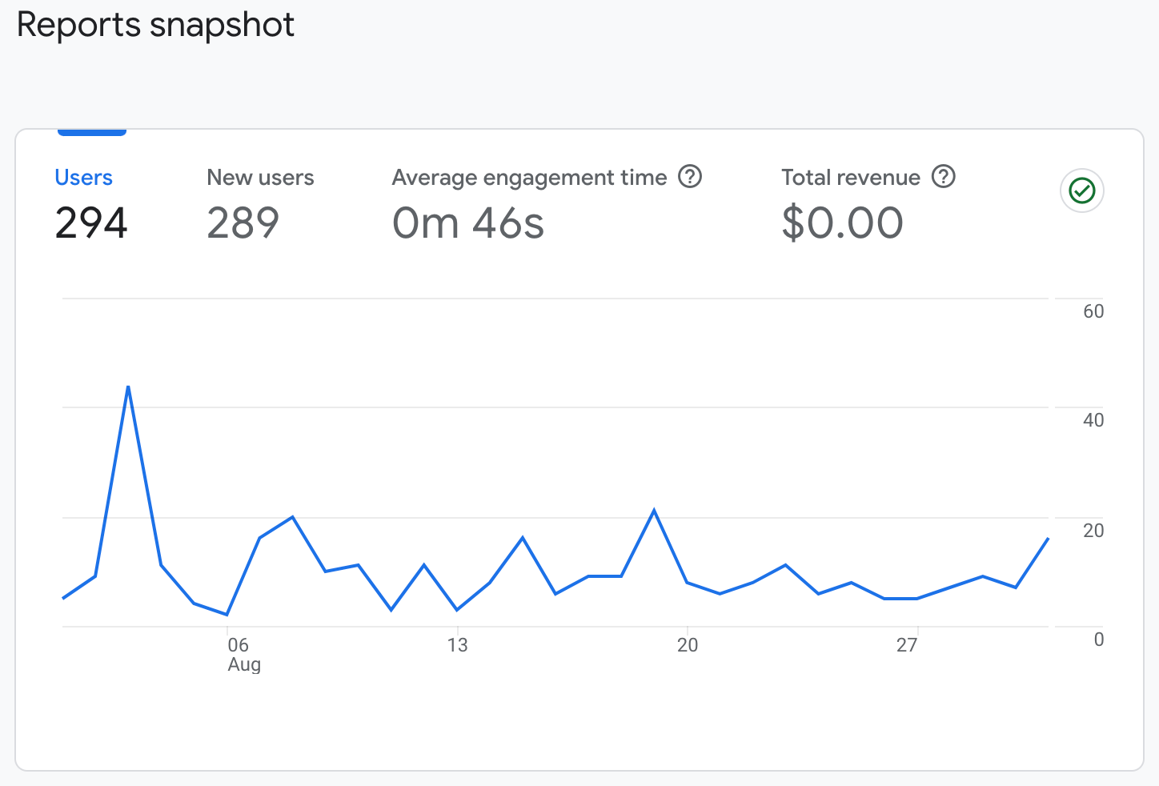Click the final data point at the chart's right end
Screen dimensions: 1159x786
tap(1048, 539)
